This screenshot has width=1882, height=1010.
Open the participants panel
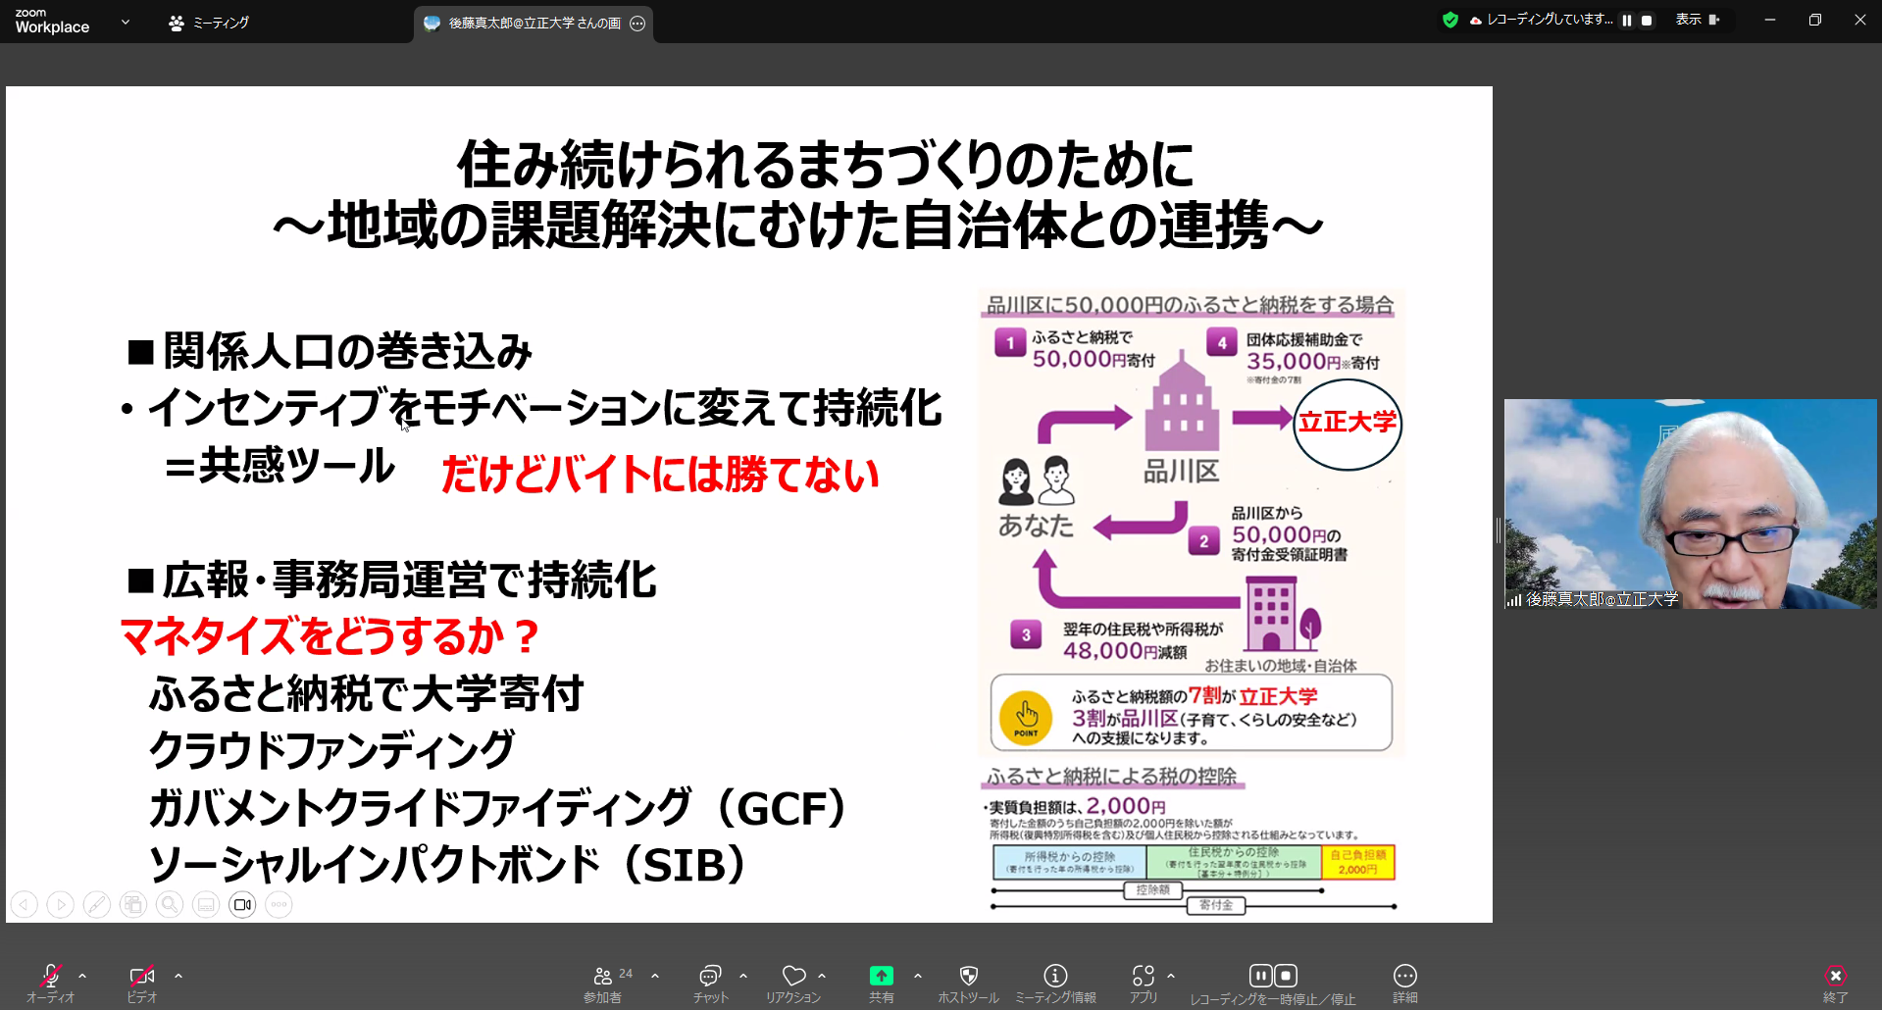coord(603,982)
